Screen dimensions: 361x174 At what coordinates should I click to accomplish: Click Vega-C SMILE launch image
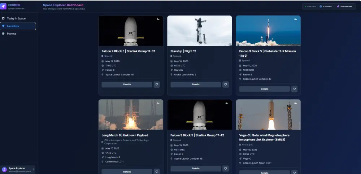point(268,115)
